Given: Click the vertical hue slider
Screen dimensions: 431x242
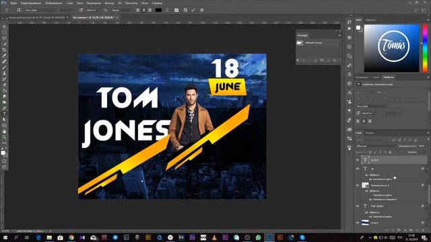Looking at the screenshot, I should click(425, 48).
